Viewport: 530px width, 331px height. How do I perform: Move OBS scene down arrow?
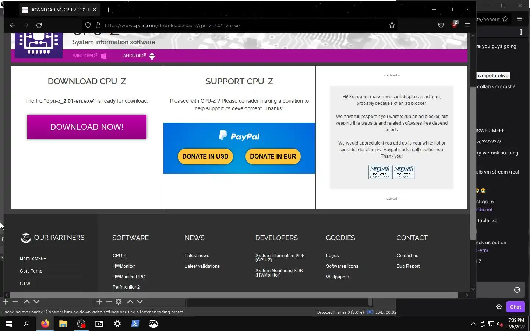pyautogui.click(x=36, y=302)
